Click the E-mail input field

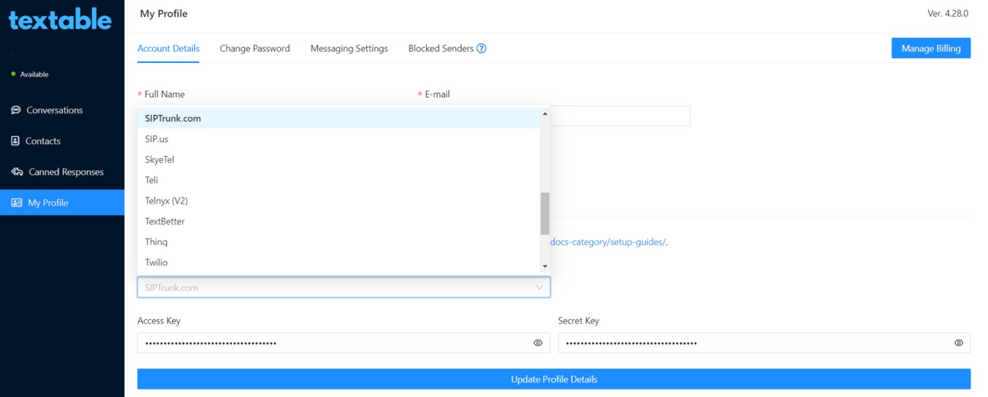[x=620, y=116]
